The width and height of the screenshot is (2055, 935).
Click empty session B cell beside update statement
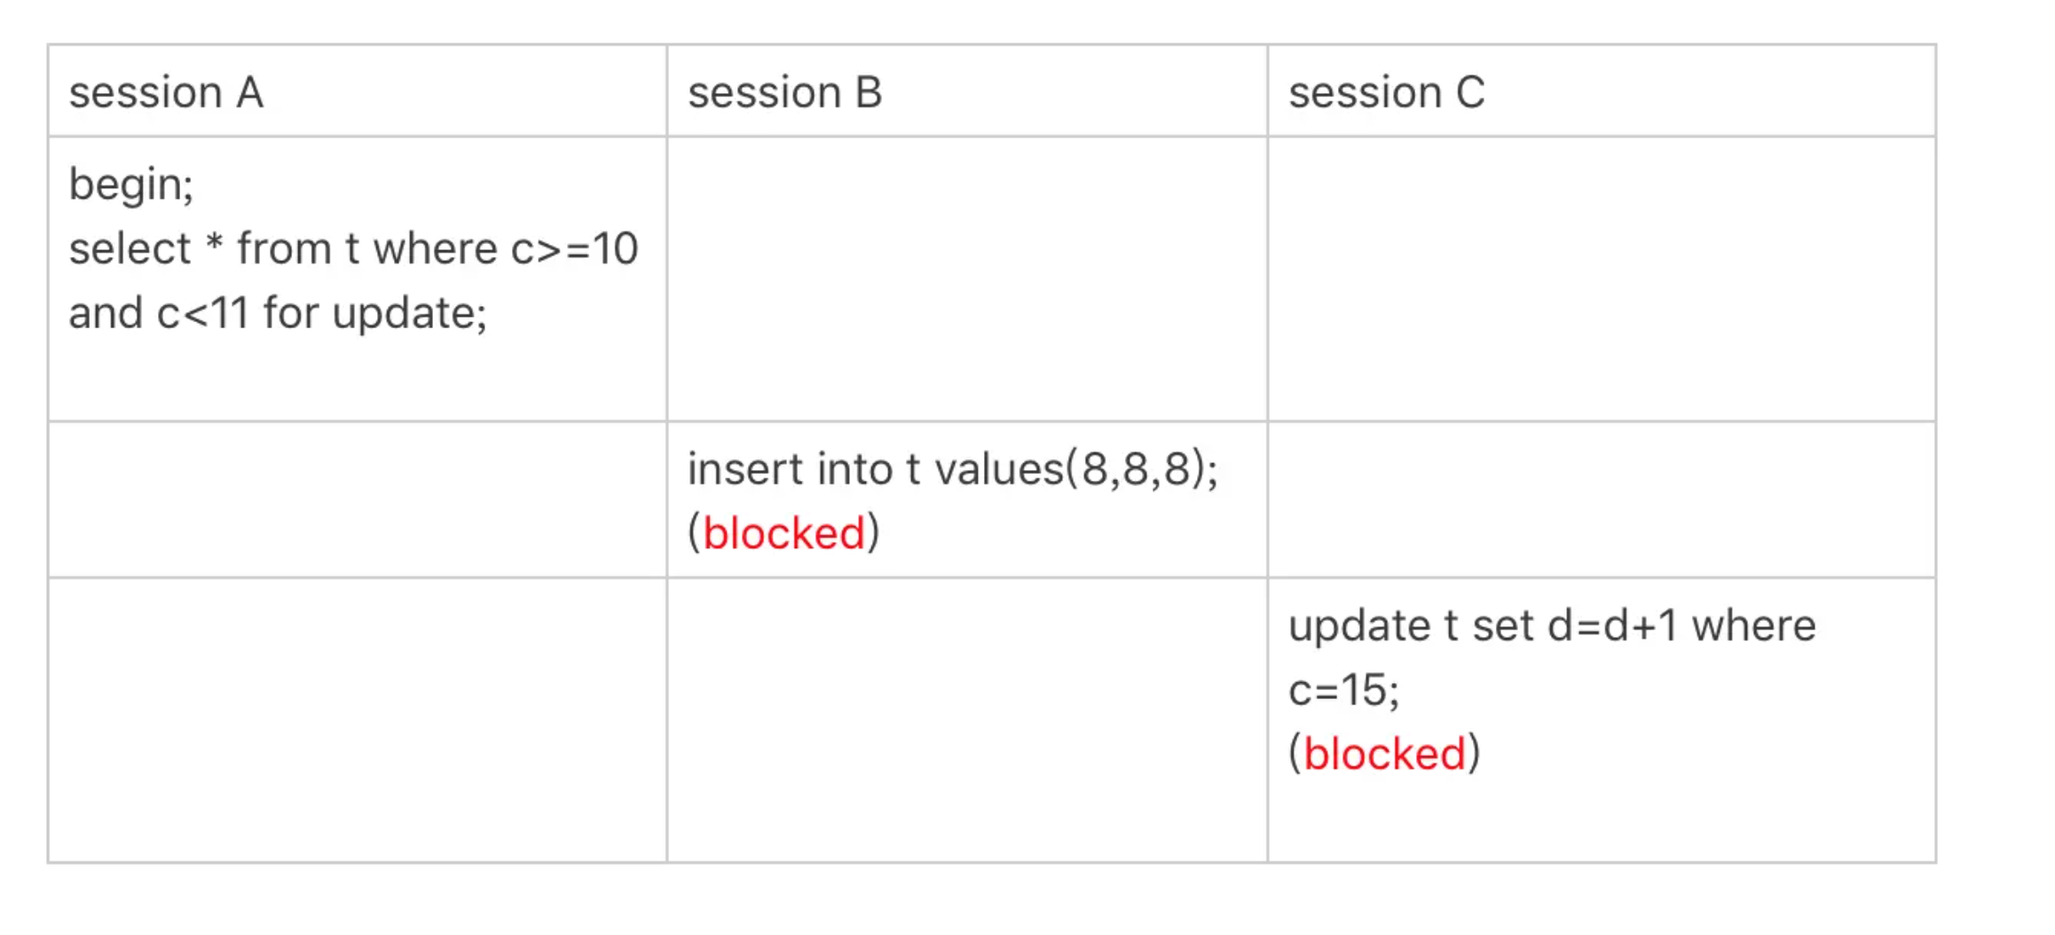point(966,719)
